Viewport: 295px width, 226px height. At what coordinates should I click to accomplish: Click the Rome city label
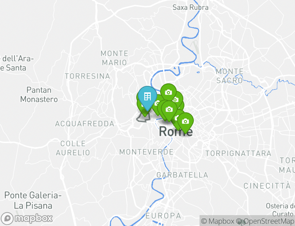click(175, 131)
